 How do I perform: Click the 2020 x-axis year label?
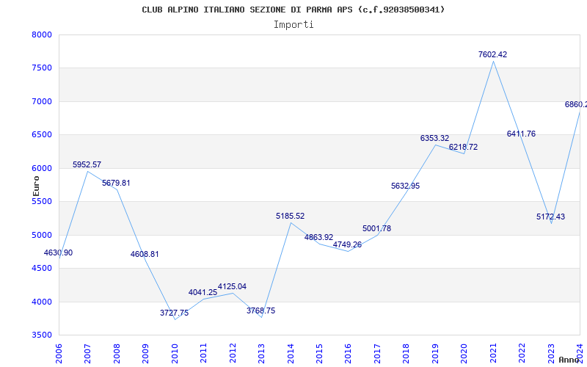[x=464, y=353]
